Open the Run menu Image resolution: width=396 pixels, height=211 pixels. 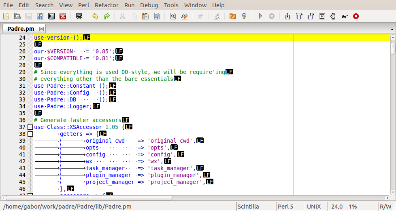tap(129, 5)
